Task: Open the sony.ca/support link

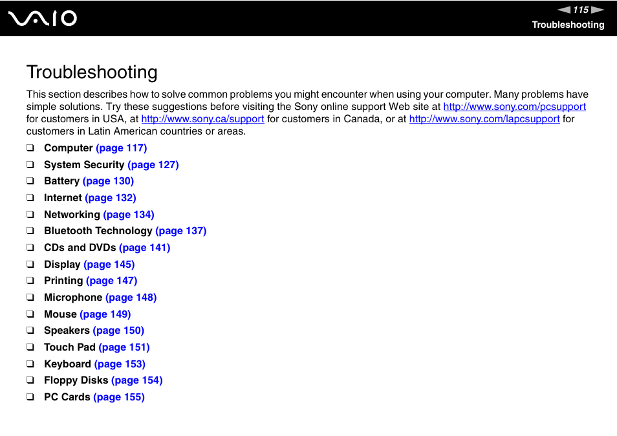Action: click(202, 119)
